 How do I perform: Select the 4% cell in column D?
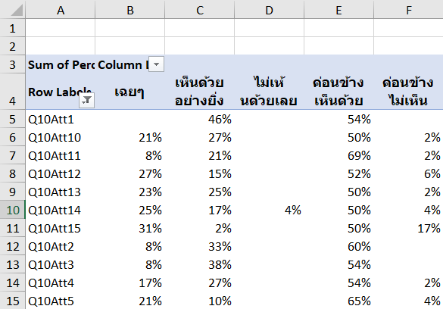coord(270,210)
